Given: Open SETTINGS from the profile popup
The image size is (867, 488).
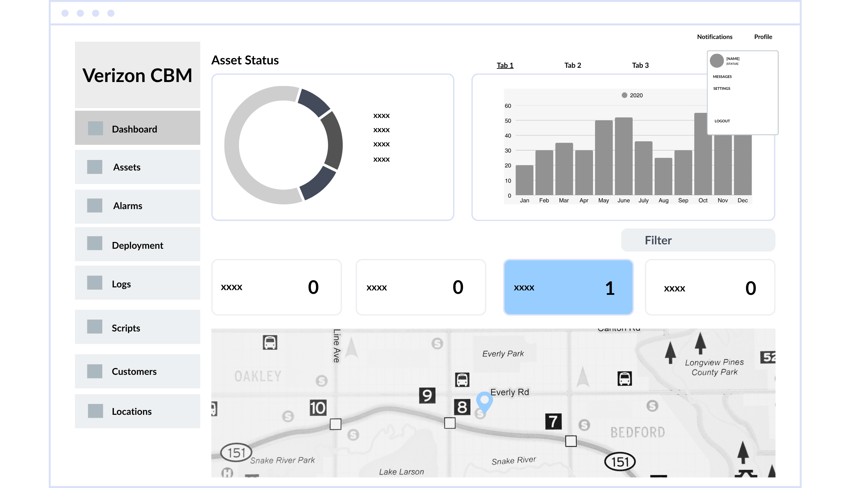Looking at the screenshot, I should coord(721,88).
